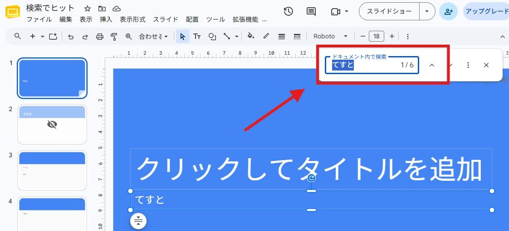The width and height of the screenshot is (509, 231).
Task: Open the fill color bucket
Action: pos(250,36)
